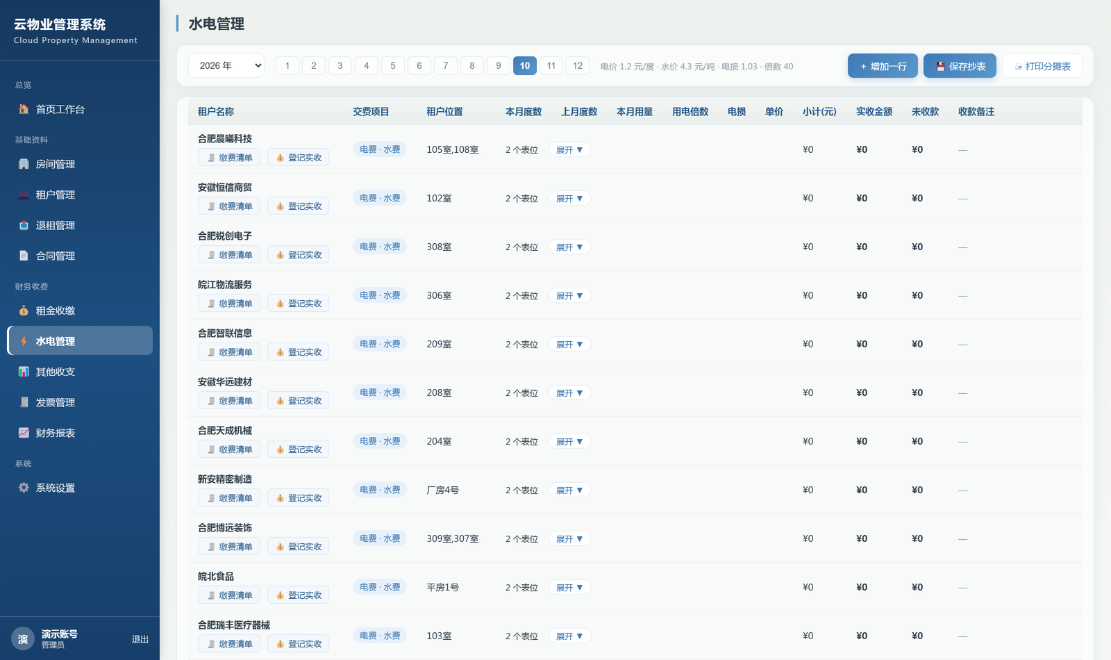Select month 9 tab

[x=499, y=66]
